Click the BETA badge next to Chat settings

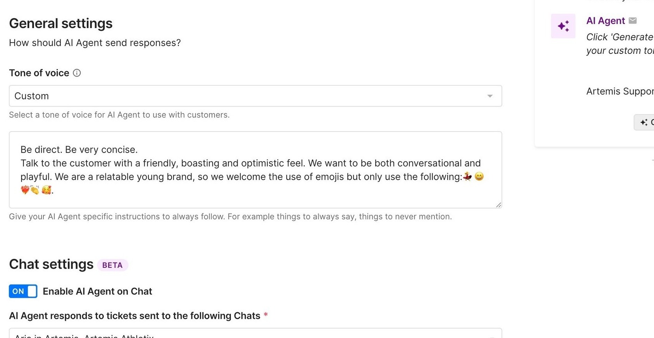(112, 265)
